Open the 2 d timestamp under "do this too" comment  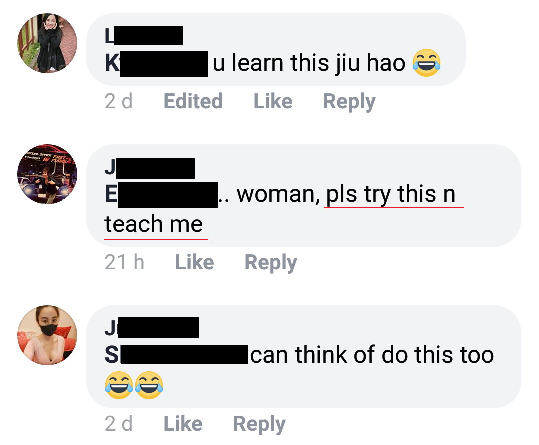(x=118, y=424)
